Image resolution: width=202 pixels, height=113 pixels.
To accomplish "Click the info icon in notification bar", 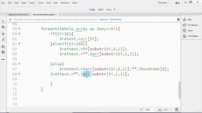I will (x=10, y=19).
